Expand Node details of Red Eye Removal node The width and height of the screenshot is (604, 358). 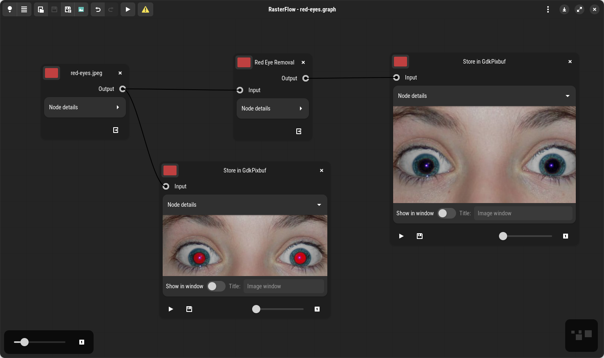pyautogui.click(x=272, y=108)
